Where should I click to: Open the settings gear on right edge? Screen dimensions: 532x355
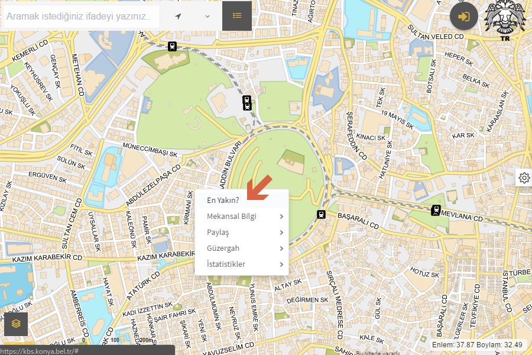pyautogui.click(x=524, y=177)
